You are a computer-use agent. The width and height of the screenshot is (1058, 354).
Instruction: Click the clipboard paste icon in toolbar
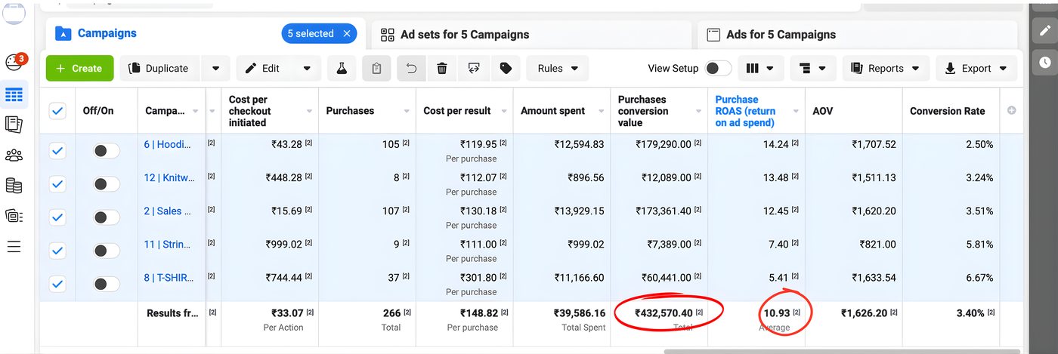tap(376, 68)
